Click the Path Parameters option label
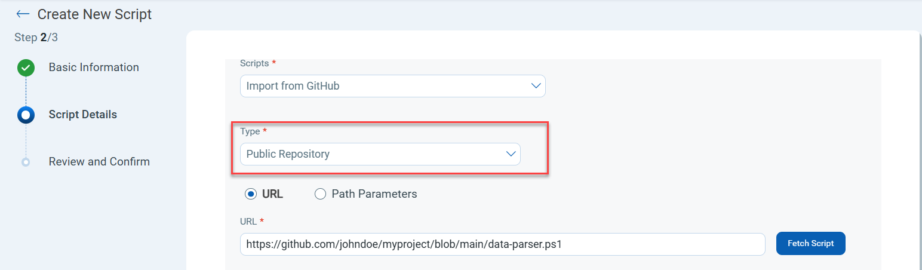Screen dimensions: 922x270 pyautogui.click(x=374, y=194)
